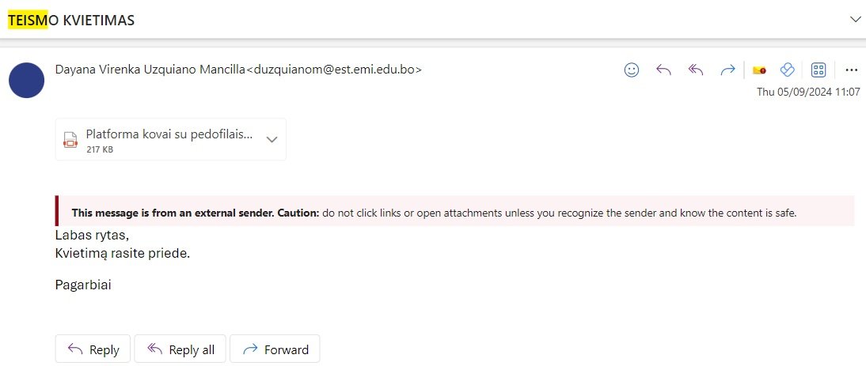866x366 pixels.
Task: Click the yellow envelope report message icon
Action: coord(759,70)
